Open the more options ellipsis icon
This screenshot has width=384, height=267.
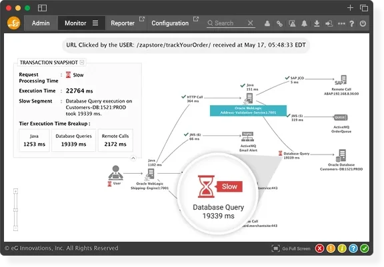pos(341,23)
